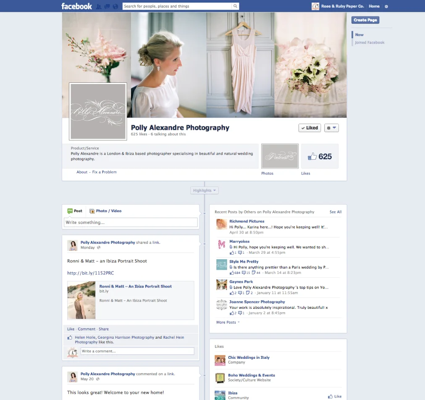Click the Photos label link

(x=267, y=173)
